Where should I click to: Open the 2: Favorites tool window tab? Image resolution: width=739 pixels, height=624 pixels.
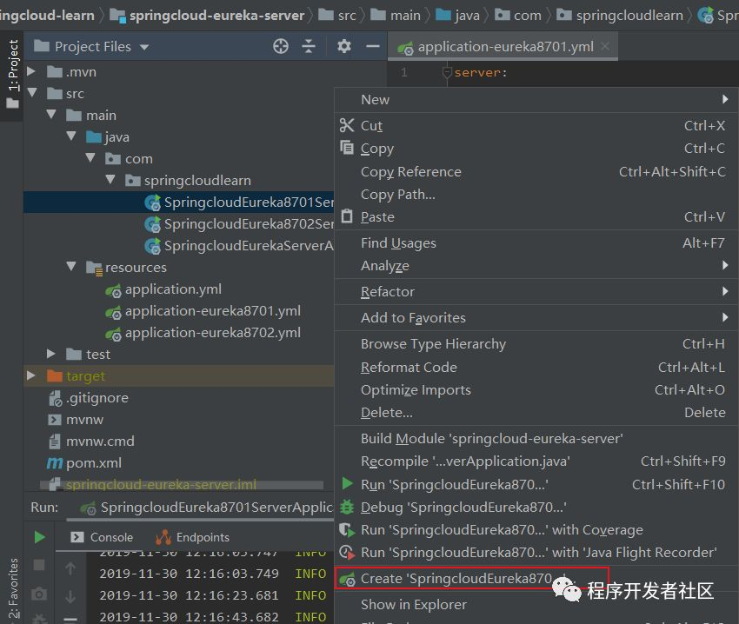pos(13,588)
